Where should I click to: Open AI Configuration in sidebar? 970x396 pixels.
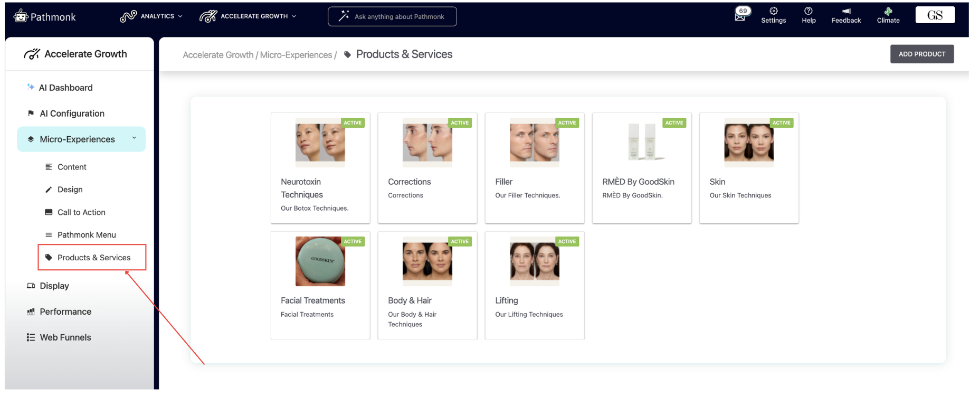tap(72, 114)
